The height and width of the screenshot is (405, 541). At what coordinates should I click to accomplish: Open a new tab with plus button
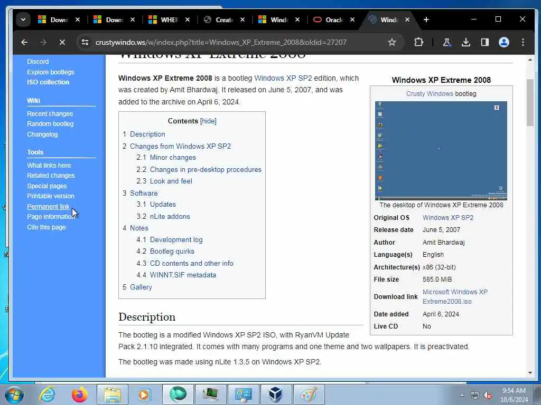click(x=426, y=20)
